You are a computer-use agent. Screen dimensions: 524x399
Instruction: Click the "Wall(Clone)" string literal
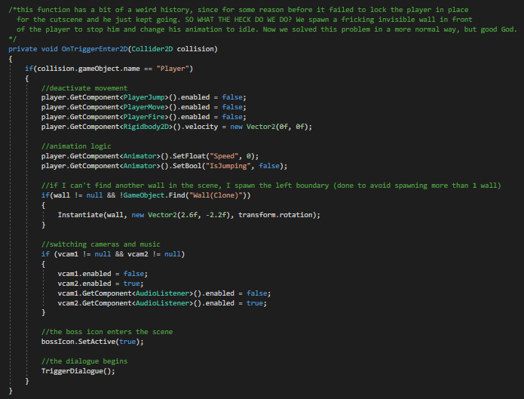click(x=216, y=195)
